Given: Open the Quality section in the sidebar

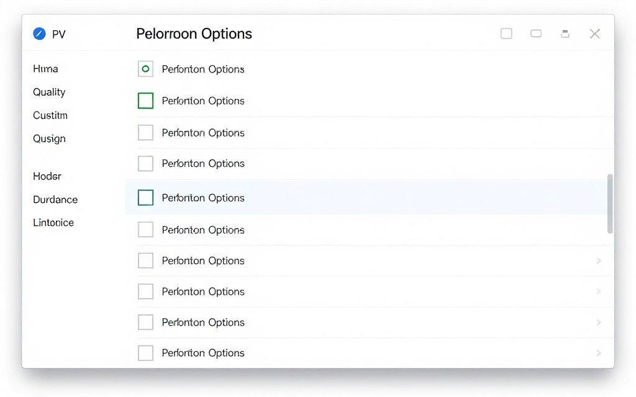Looking at the screenshot, I should (49, 92).
